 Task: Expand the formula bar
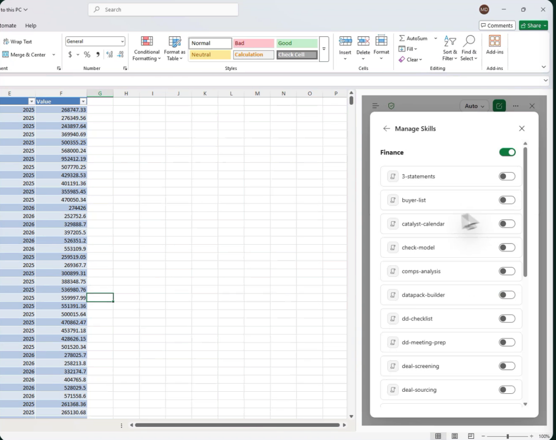pos(546,81)
